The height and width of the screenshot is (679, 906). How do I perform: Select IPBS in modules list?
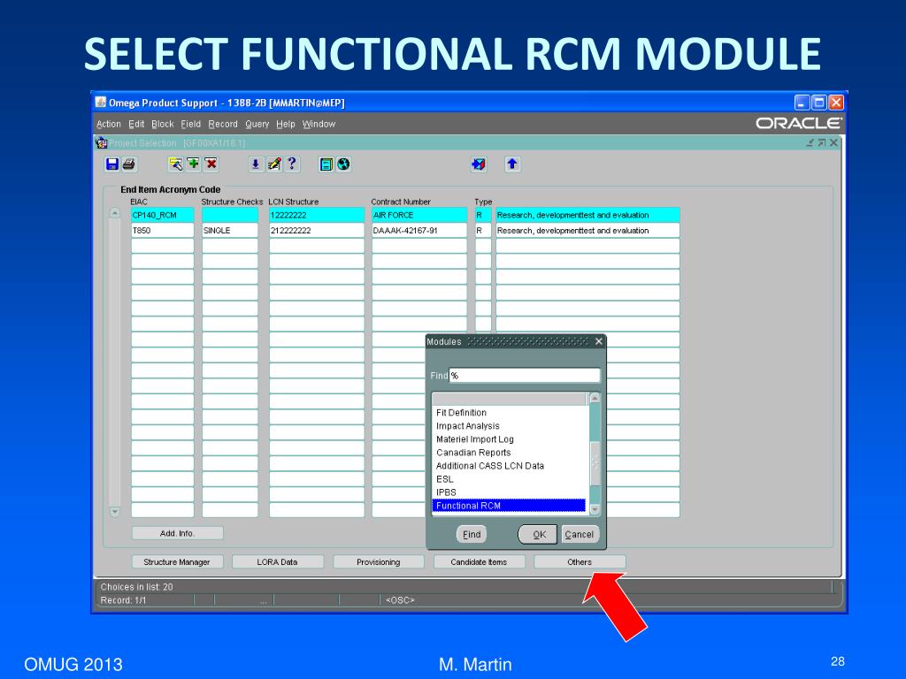click(509, 492)
